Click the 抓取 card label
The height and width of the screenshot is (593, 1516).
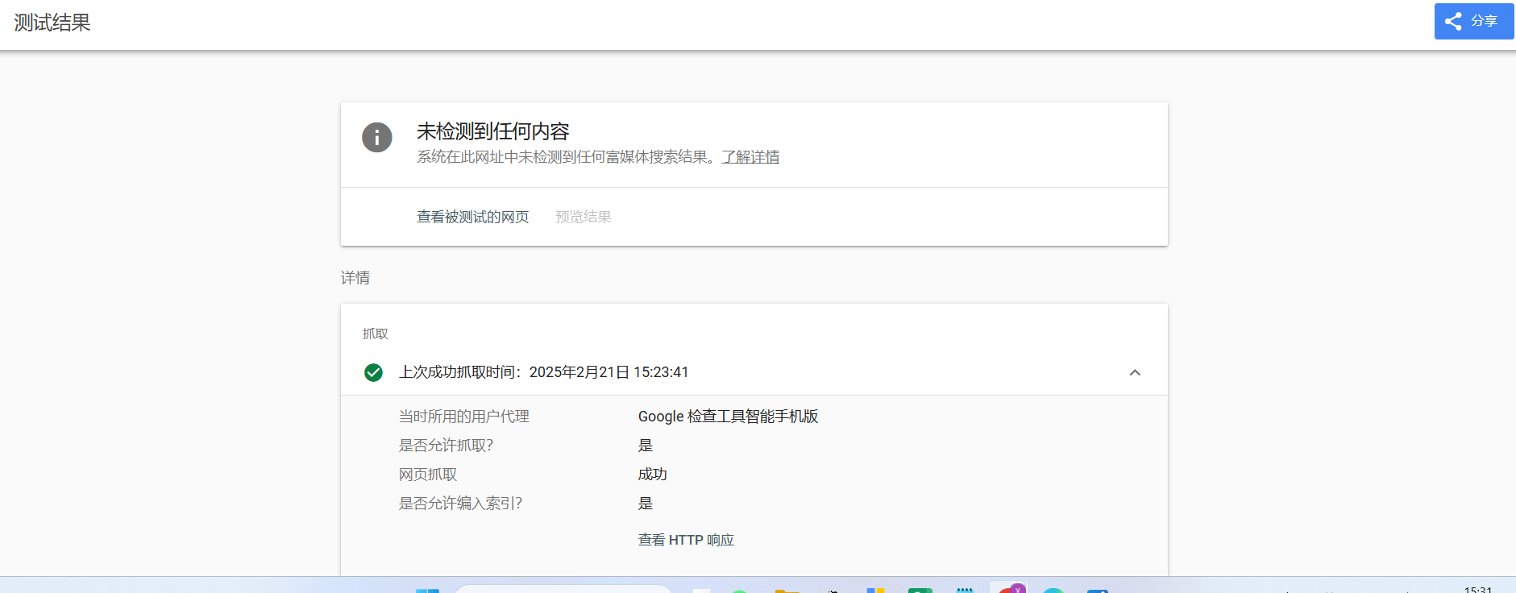[x=376, y=334]
